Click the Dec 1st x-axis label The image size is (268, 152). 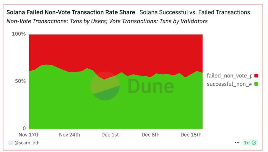[x=110, y=135]
